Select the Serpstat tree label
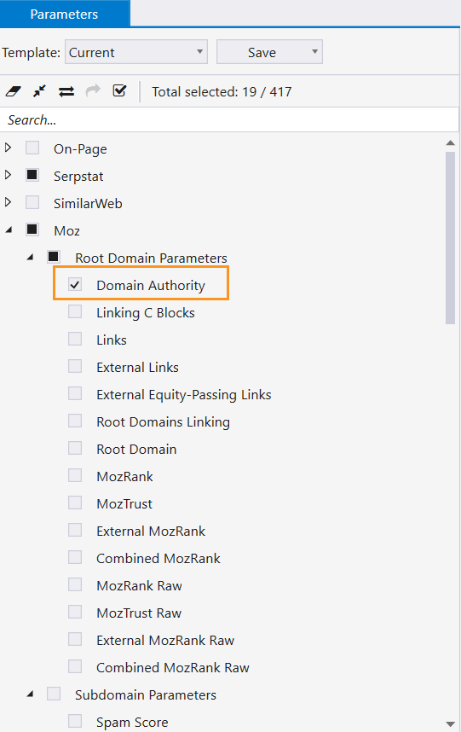Viewport: 461px width, 732px height. [x=78, y=177]
